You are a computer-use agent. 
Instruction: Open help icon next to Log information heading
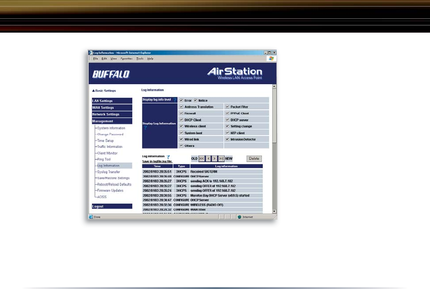[x=168, y=157]
